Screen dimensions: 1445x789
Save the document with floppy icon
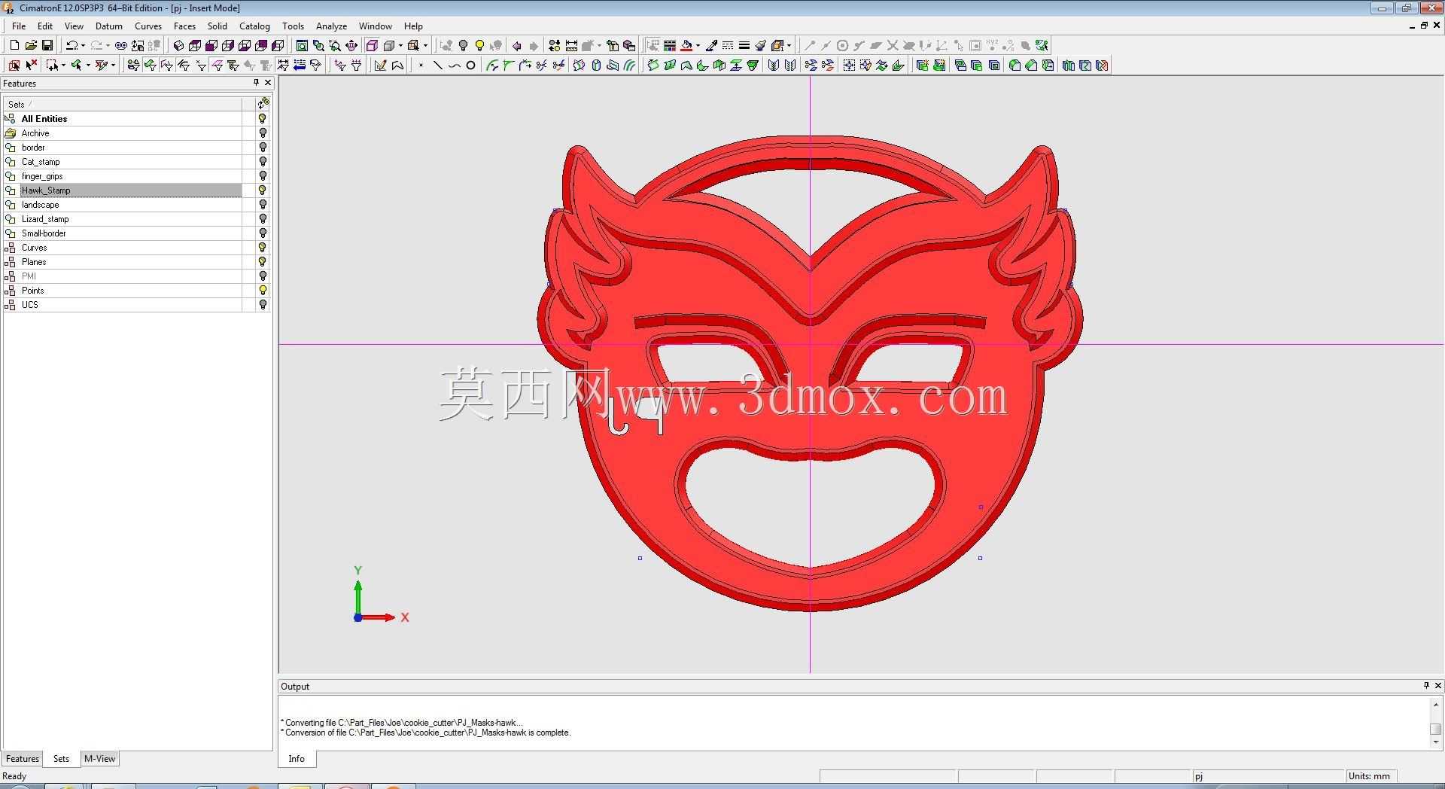[x=47, y=45]
